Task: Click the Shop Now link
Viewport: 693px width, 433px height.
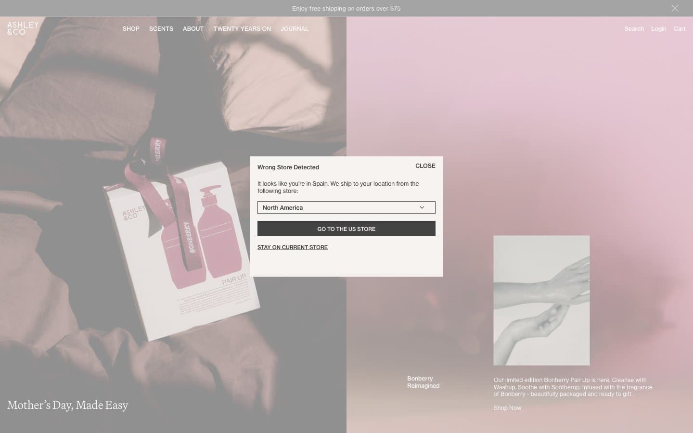Action: [507, 408]
